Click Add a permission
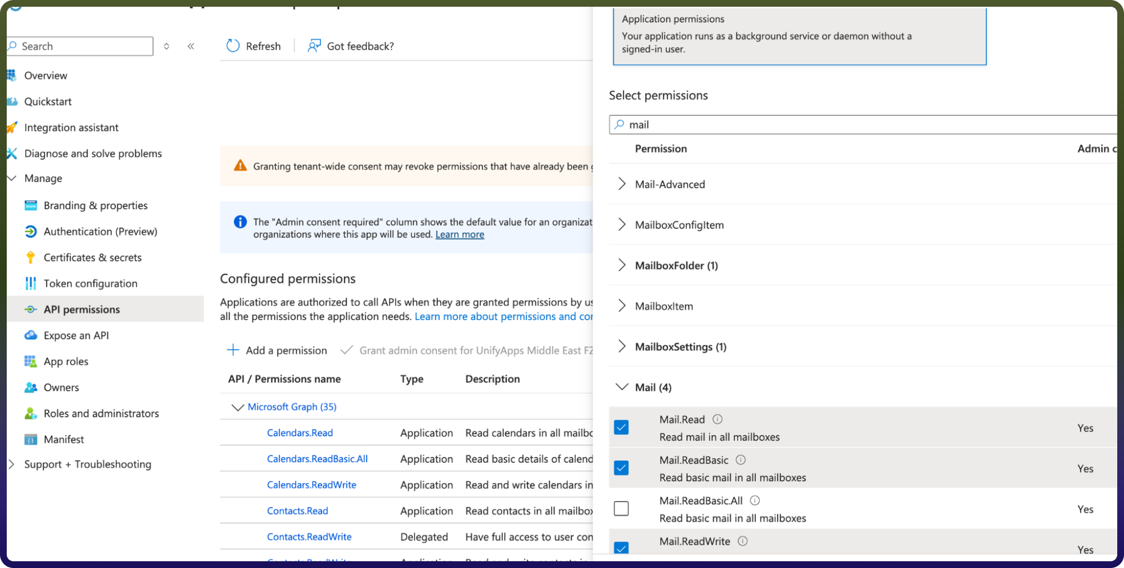The height and width of the screenshot is (568, 1124). [x=277, y=350]
